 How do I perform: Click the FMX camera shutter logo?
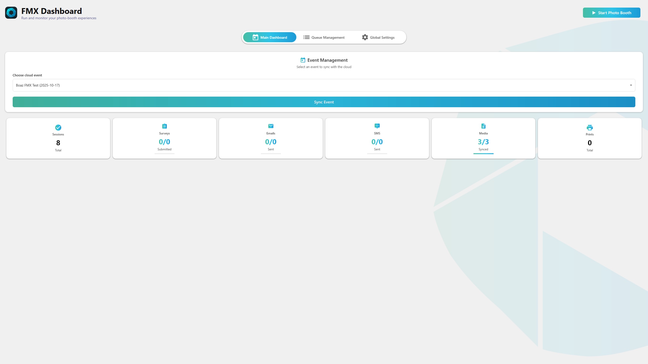(11, 13)
